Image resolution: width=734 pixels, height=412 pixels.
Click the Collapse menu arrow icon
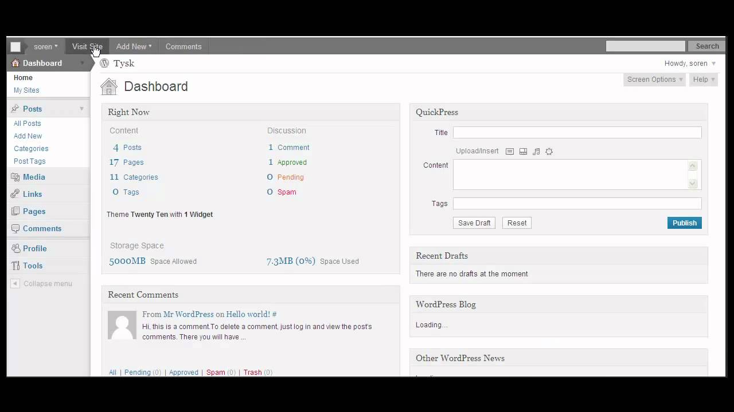(15, 283)
